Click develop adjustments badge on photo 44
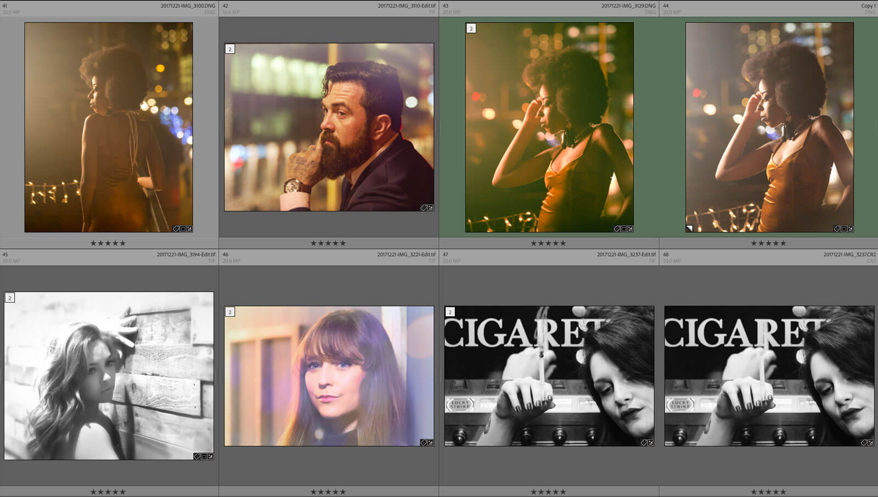This screenshot has width=878, height=497. point(850,229)
